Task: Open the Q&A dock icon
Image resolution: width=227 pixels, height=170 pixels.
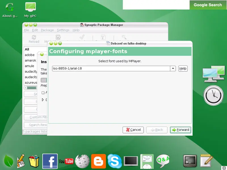Action: (x=163, y=161)
